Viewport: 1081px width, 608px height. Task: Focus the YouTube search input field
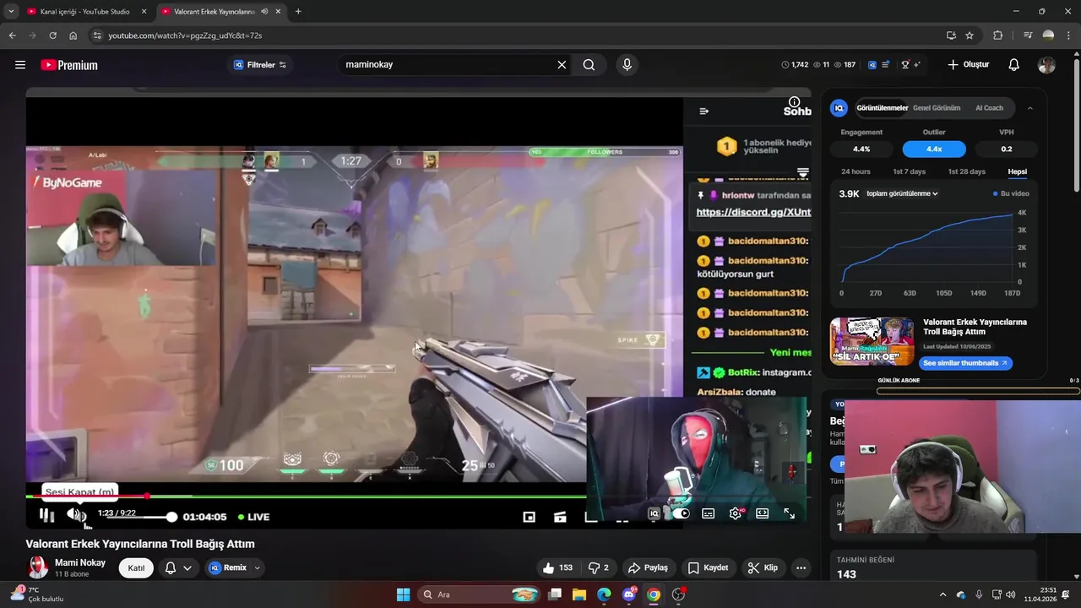pyautogui.click(x=448, y=64)
